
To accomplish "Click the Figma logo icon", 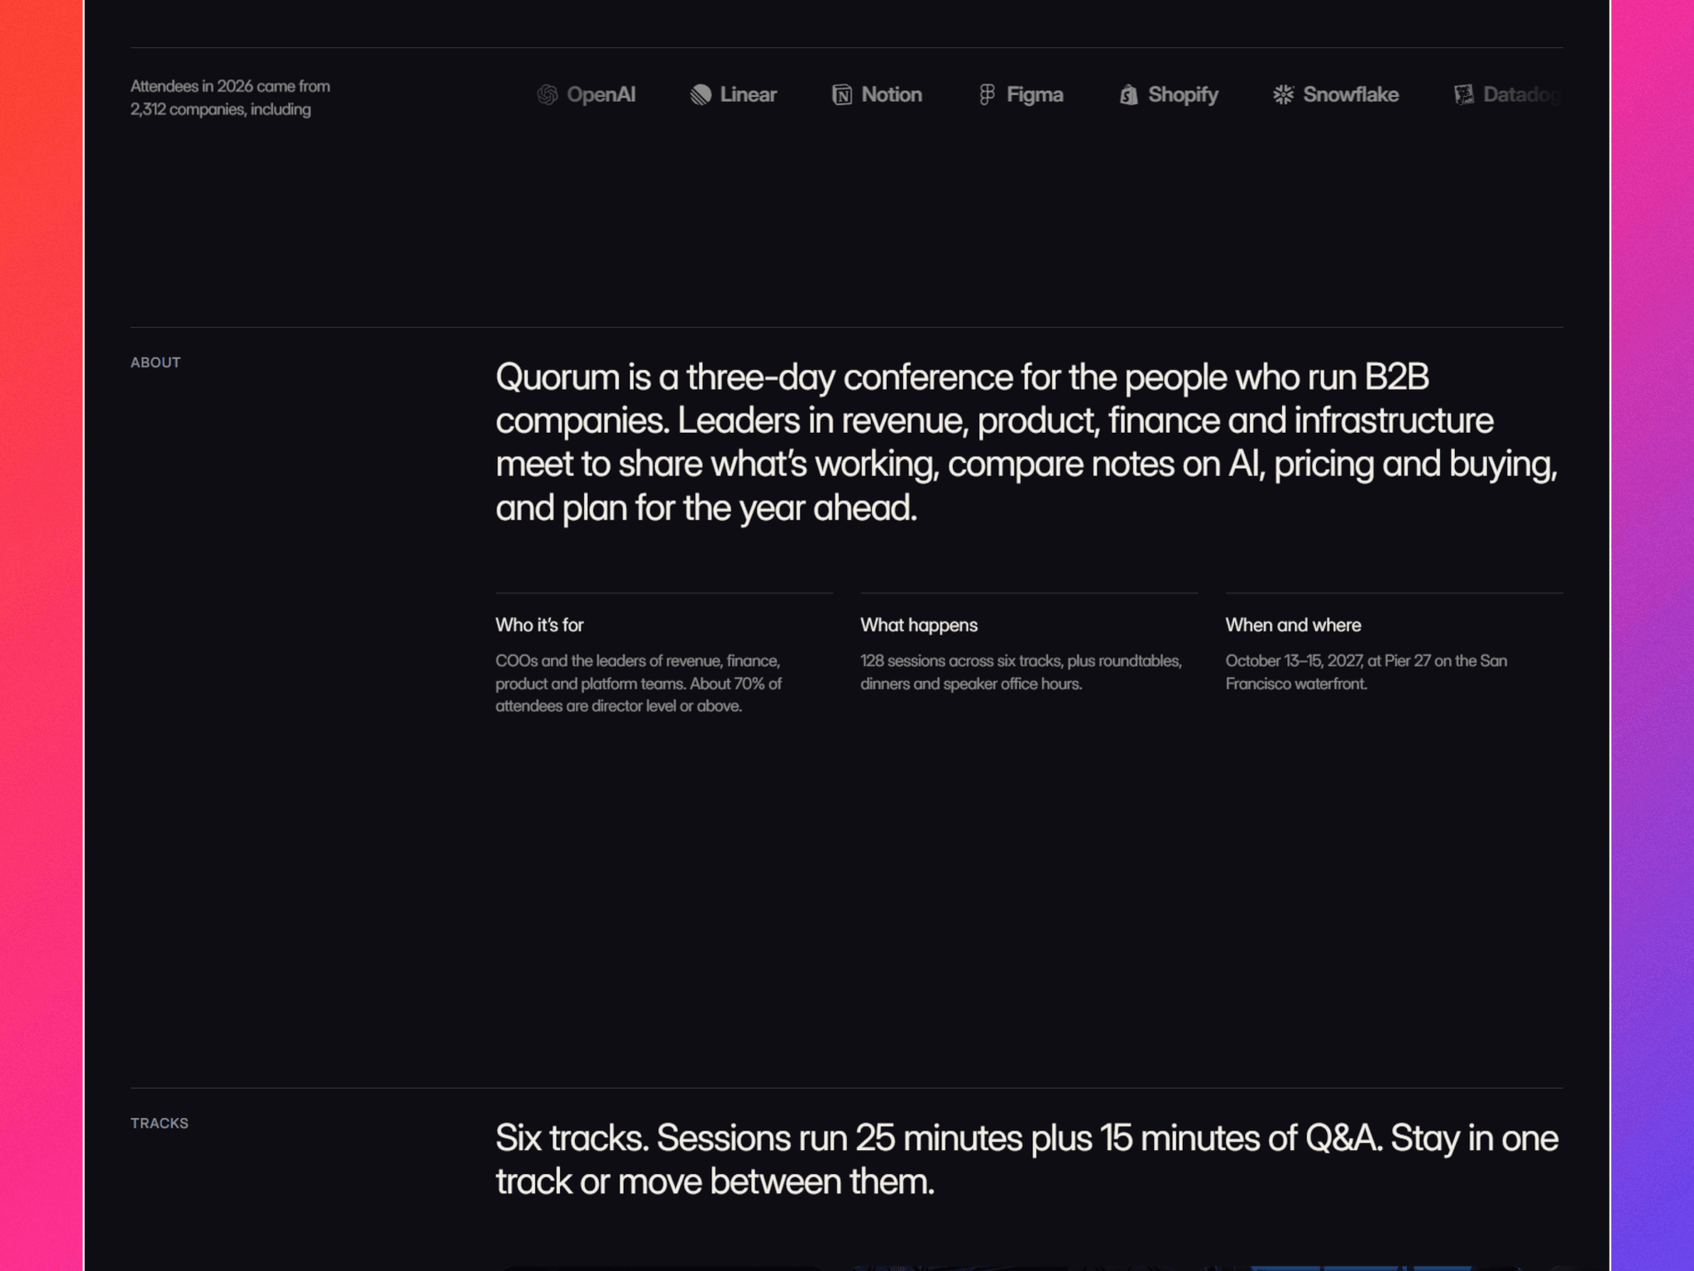I will pos(987,95).
